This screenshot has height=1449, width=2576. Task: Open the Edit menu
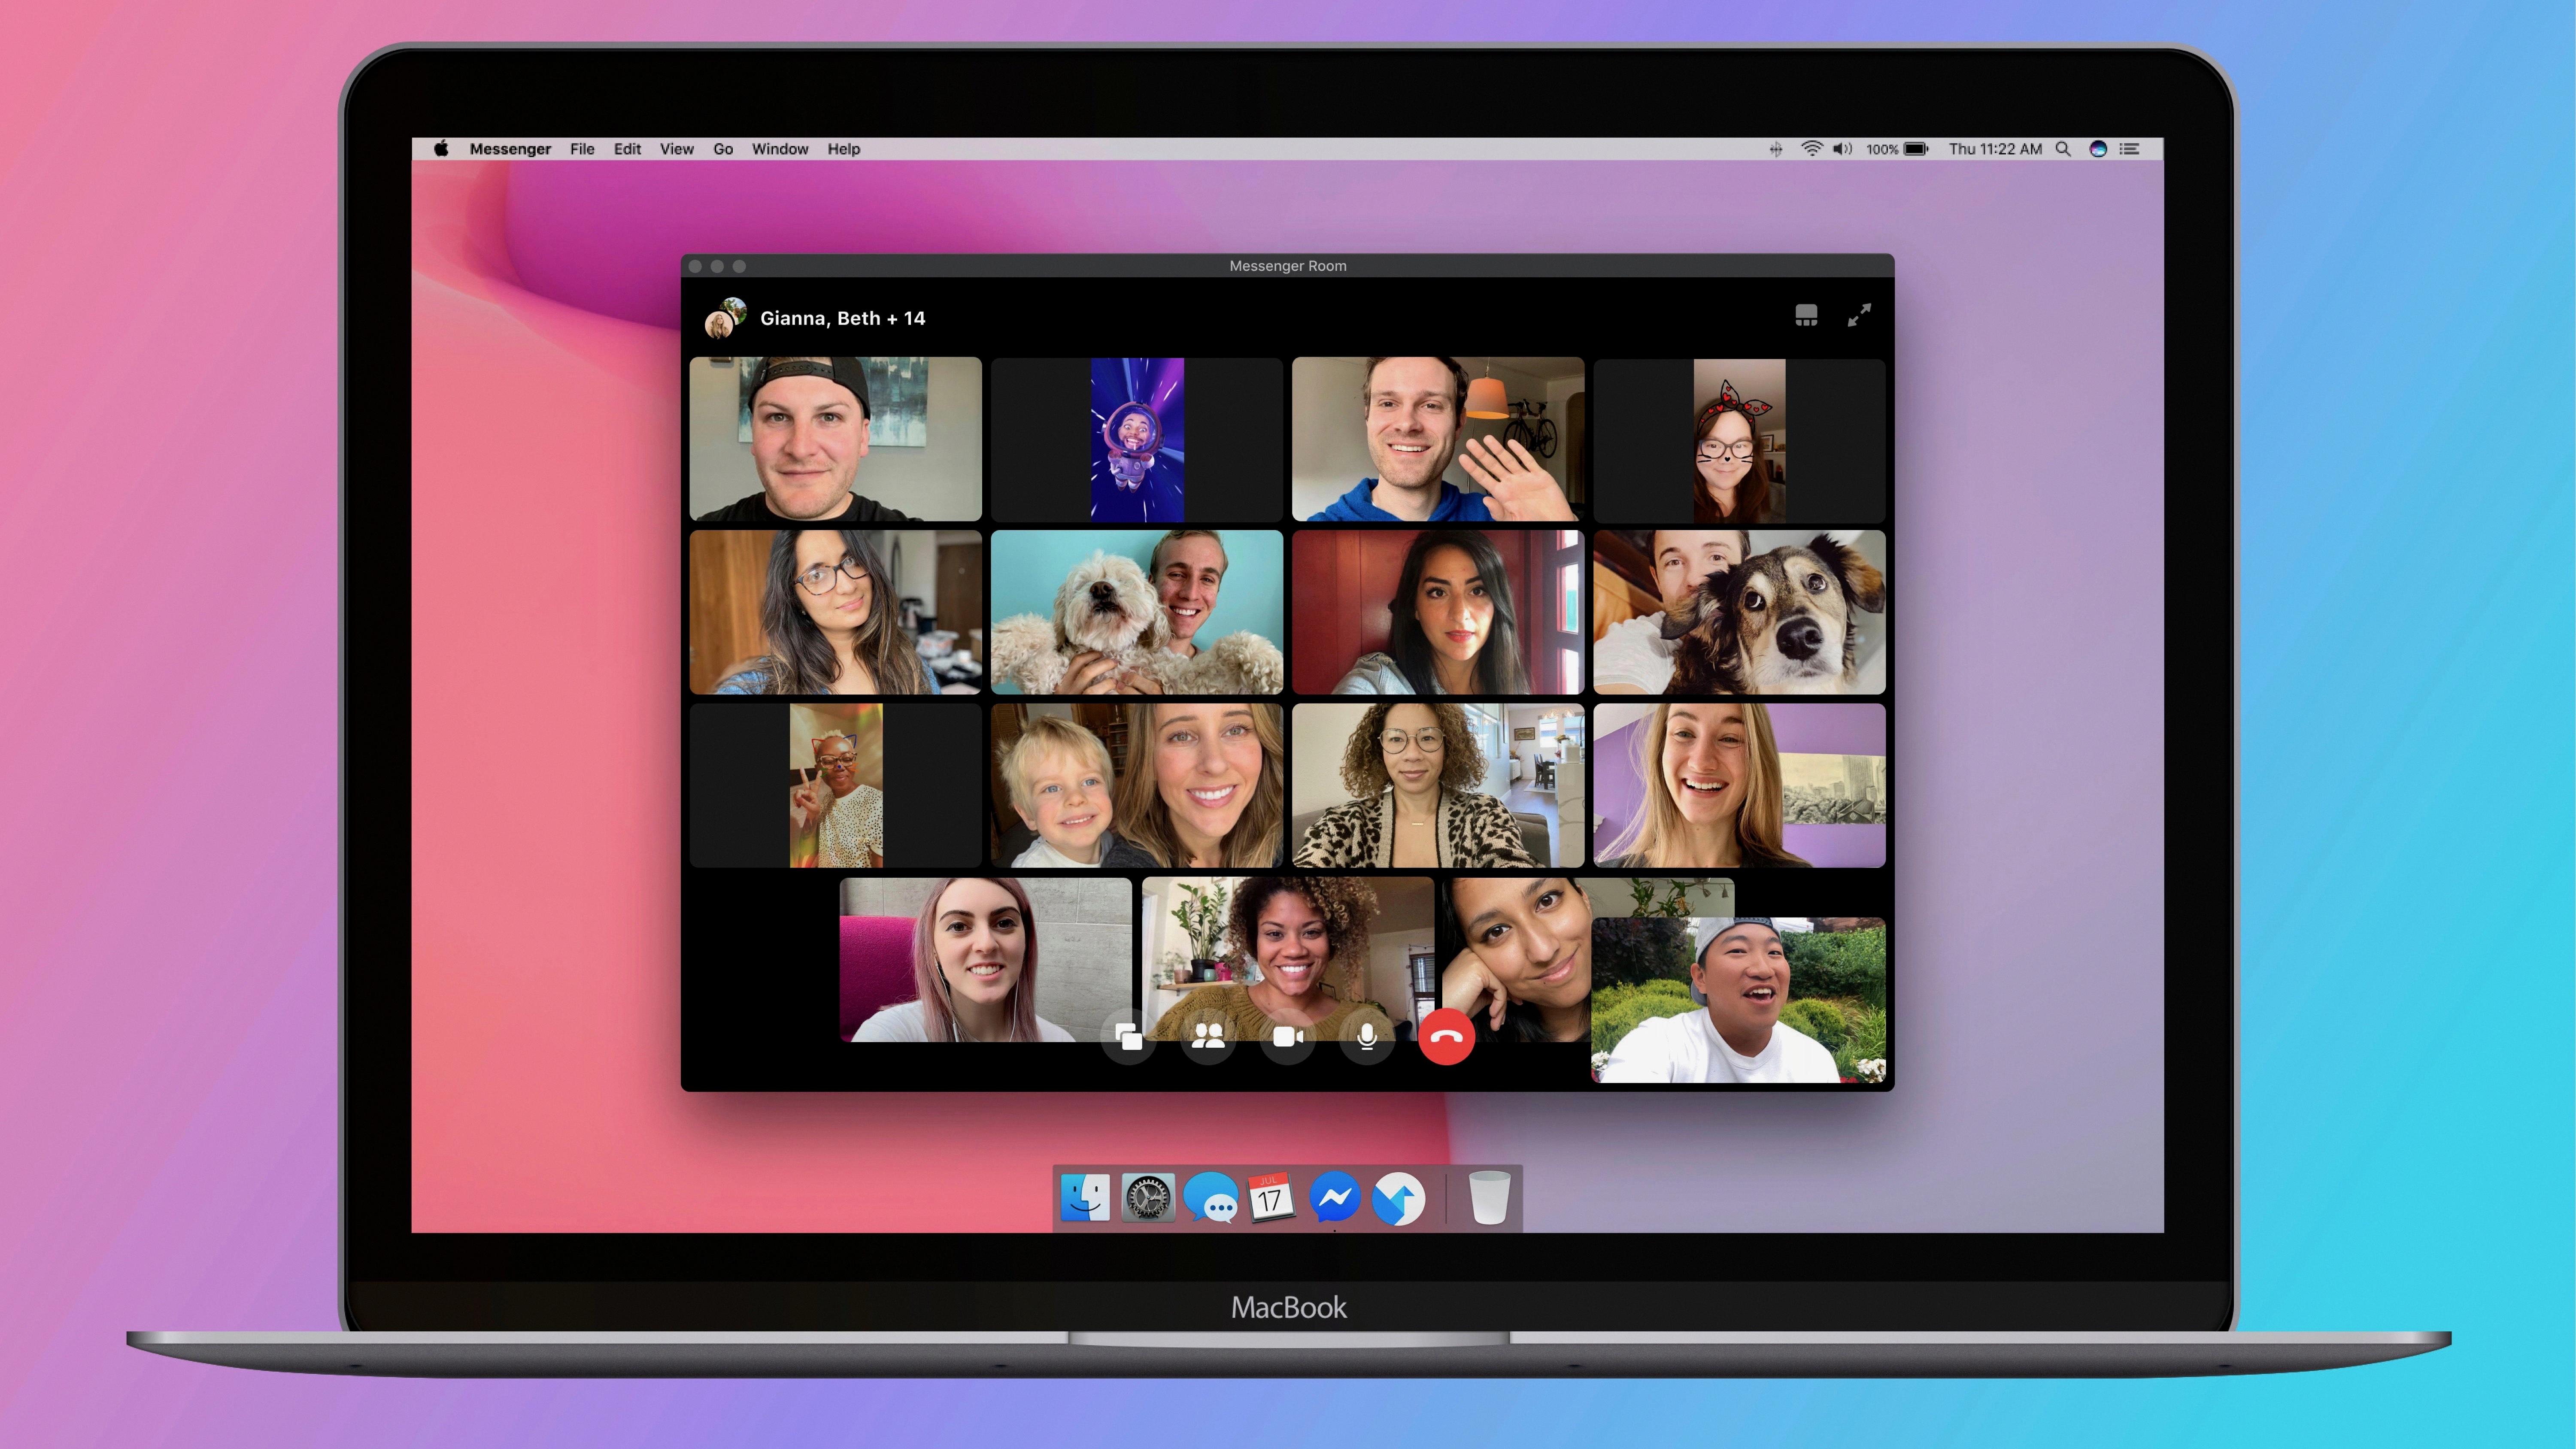(627, 149)
